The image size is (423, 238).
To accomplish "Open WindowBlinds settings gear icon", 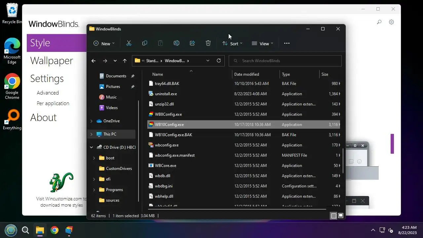I will [392, 22].
